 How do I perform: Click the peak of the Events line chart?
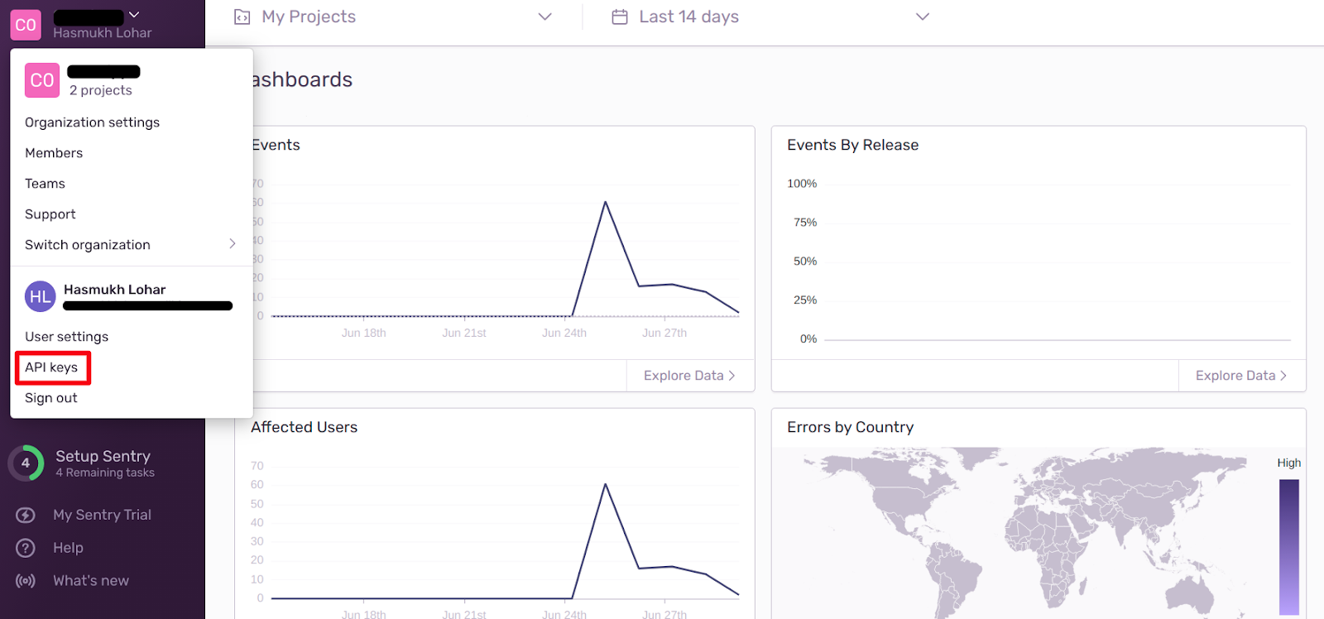point(606,202)
